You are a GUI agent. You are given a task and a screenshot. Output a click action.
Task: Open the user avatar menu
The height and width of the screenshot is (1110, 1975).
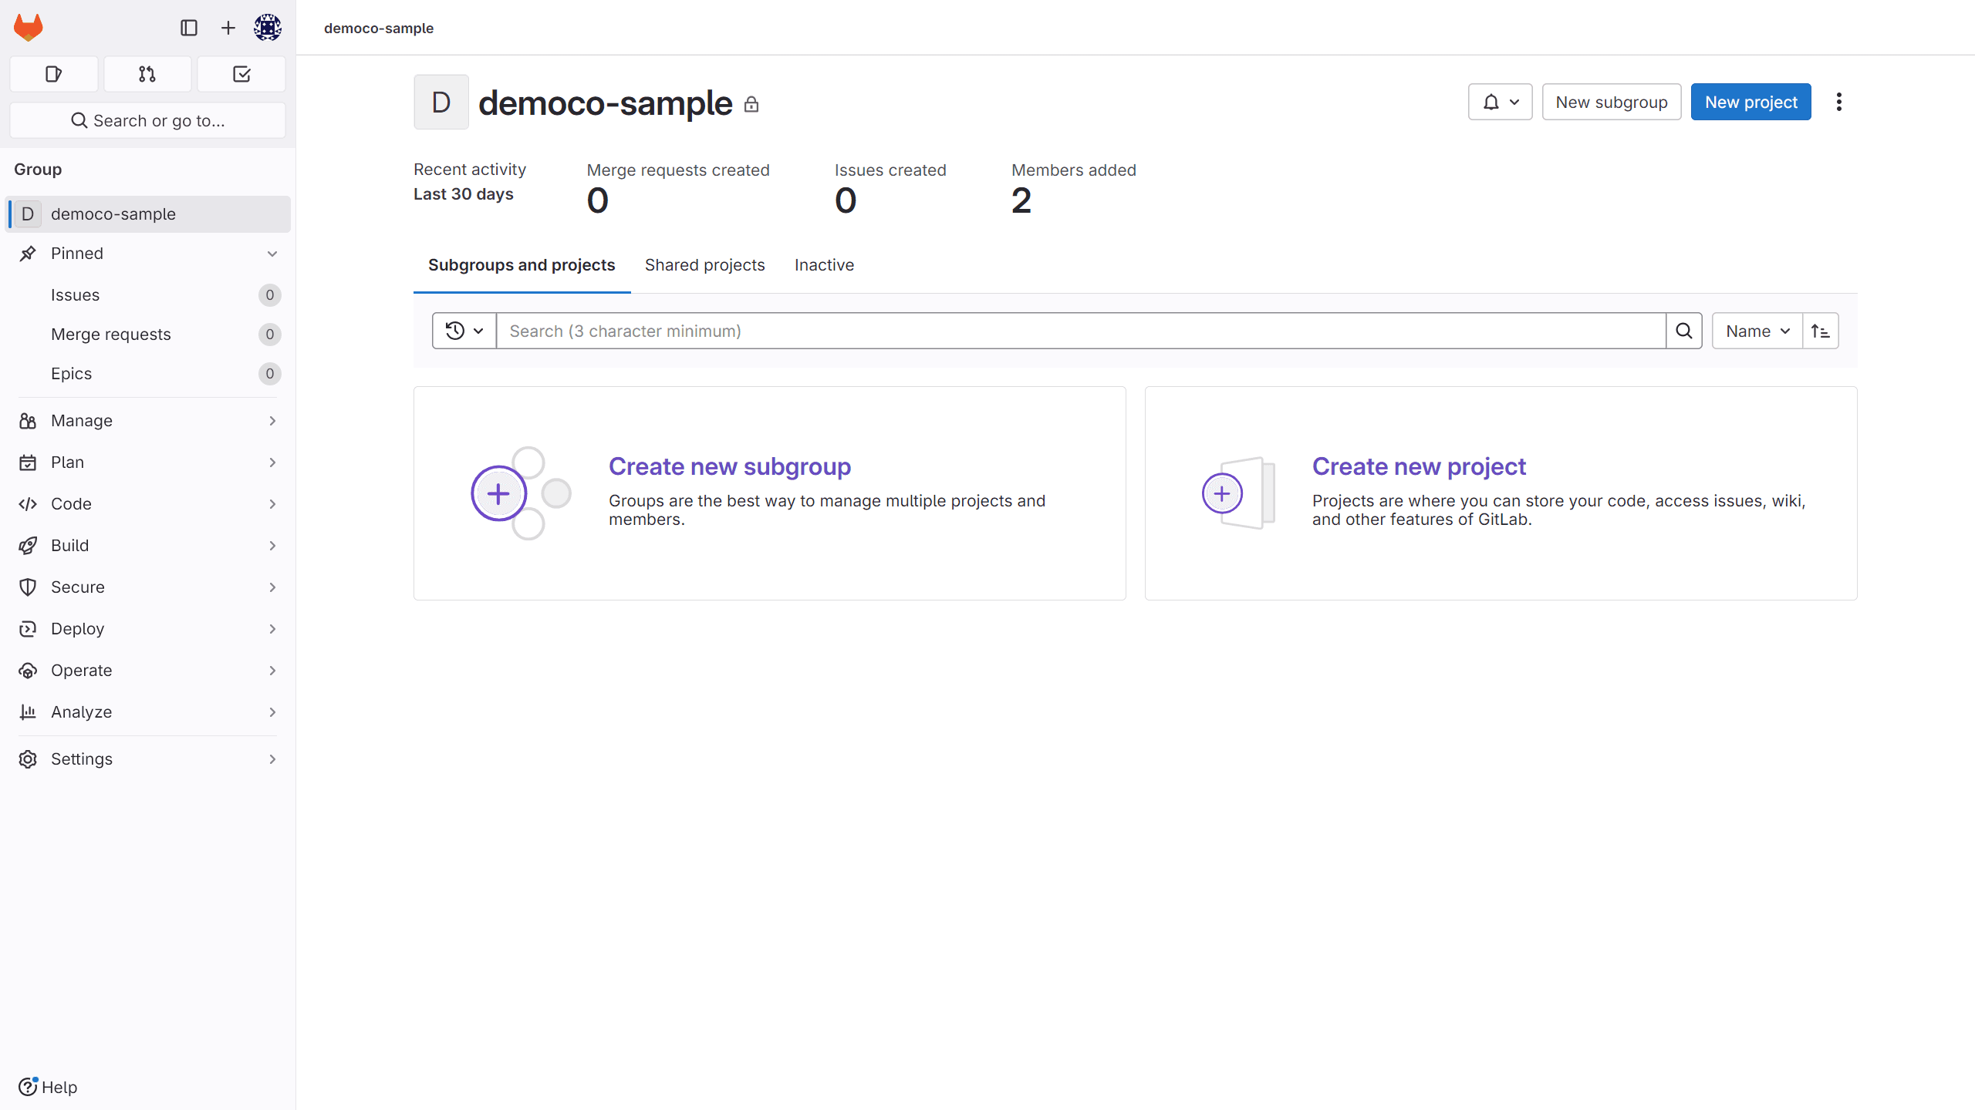point(268,28)
